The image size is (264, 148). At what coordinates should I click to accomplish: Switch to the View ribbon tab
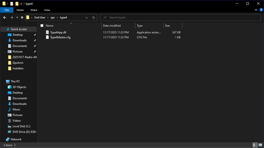[47, 10]
